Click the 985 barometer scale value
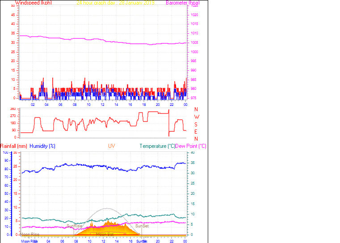This screenshot has width=340, height=243. (193, 80)
